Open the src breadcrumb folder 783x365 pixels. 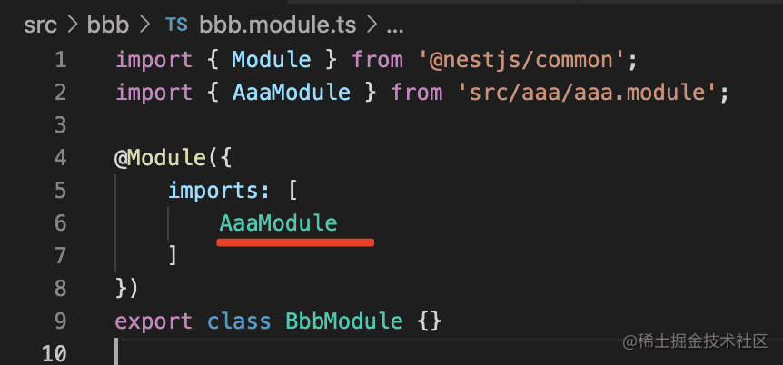click(x=40, y=25)
